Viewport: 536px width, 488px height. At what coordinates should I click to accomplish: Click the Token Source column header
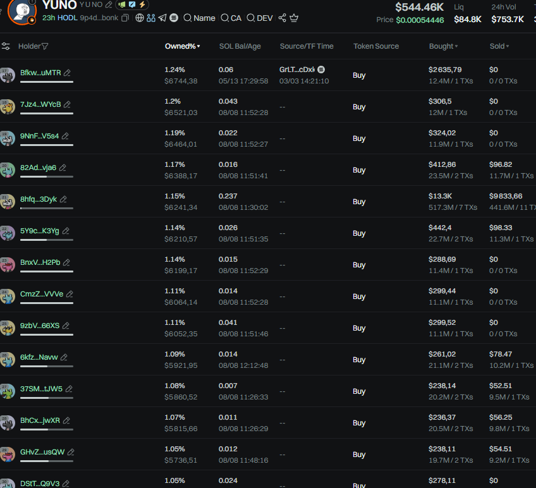pos(376,46)
